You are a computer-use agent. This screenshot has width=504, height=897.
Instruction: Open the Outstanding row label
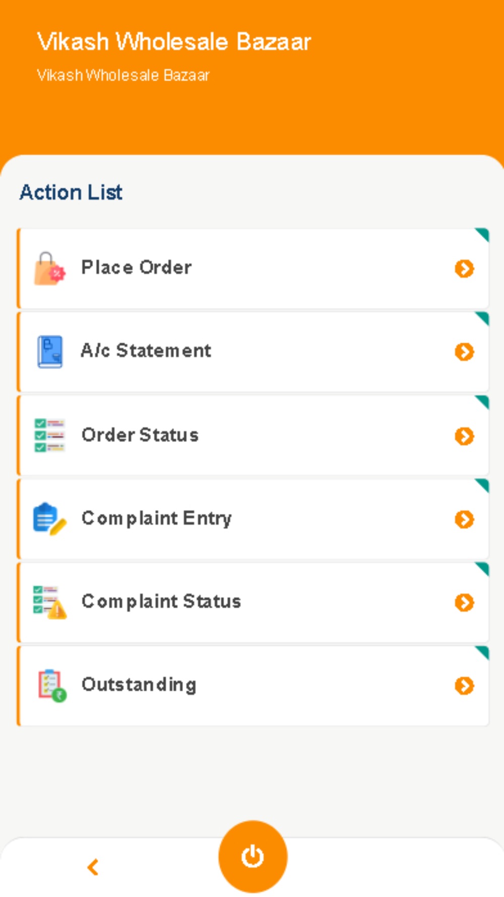tap(139, 685)
